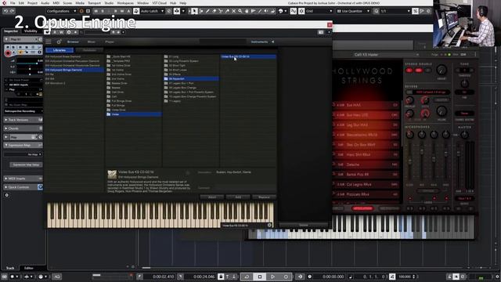Click the About button in Opus browser
The height and width of the screenshot is (282, 501).
[x=212, y=197]
